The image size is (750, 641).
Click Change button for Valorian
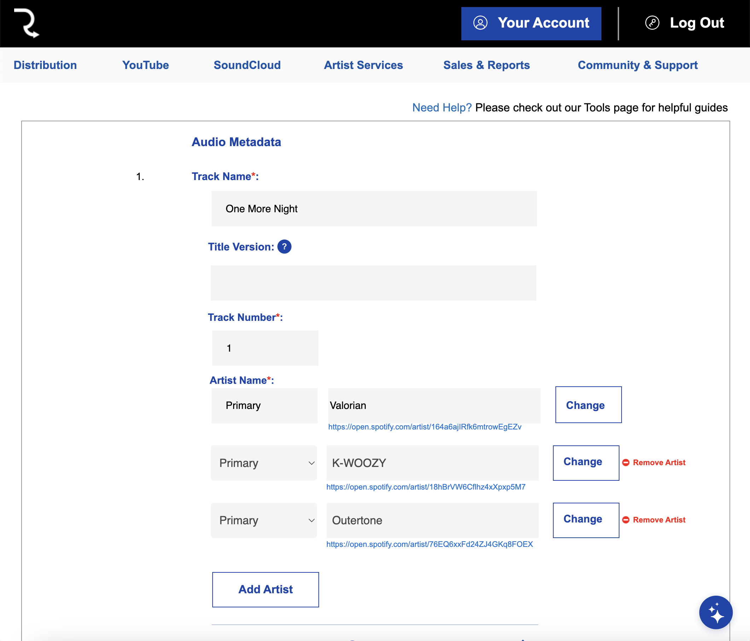pyautogui.click(x=588, y=405)
